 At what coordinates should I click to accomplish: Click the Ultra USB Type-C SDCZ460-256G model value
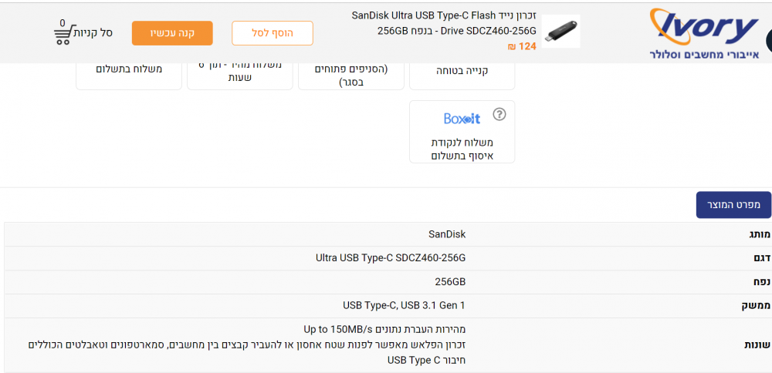[391, 258]
